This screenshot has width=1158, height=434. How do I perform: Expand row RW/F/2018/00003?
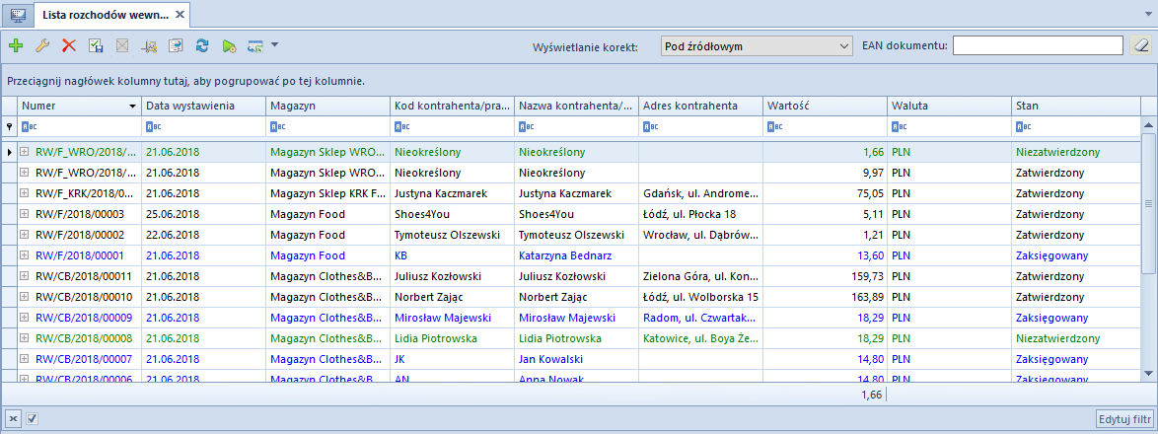(x=25, y=214)
